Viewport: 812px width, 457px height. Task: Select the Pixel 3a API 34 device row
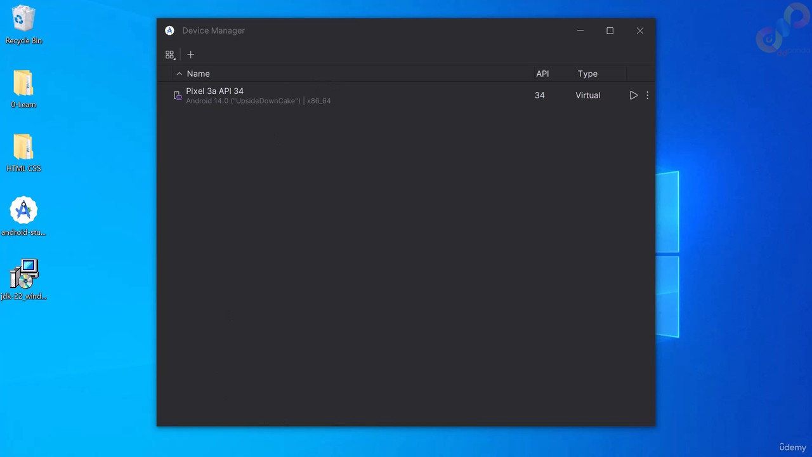point(406,95)
